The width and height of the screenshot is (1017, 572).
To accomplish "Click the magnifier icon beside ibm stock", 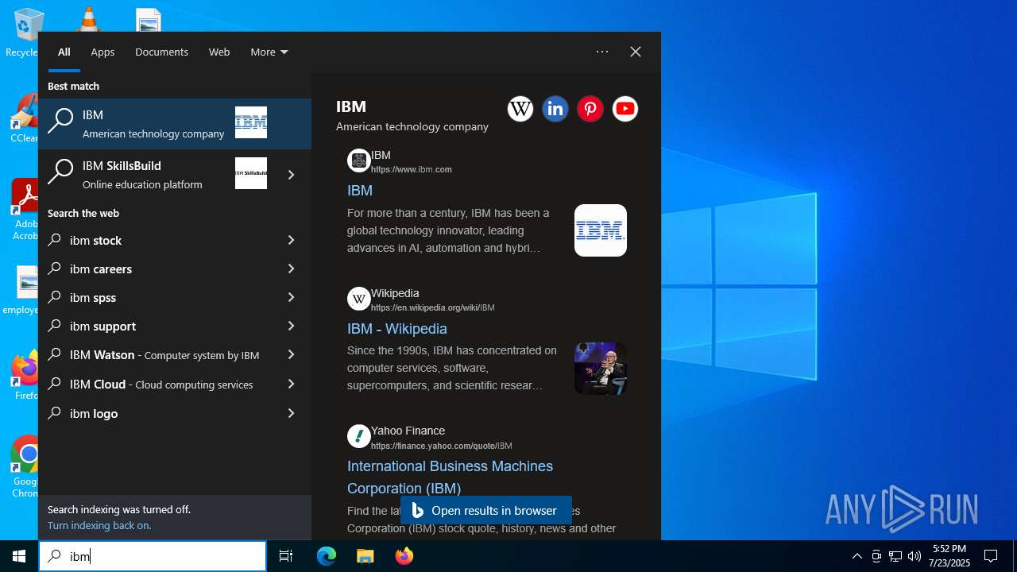I will tap(55, 240).
